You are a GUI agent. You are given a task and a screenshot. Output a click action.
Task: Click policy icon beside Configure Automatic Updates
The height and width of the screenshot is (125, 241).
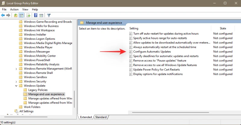(131, 52)
